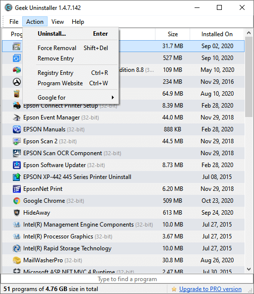254x294 pixels.
Task: Choose Force Removal from the menu
Action: click(x=71, y=48)
